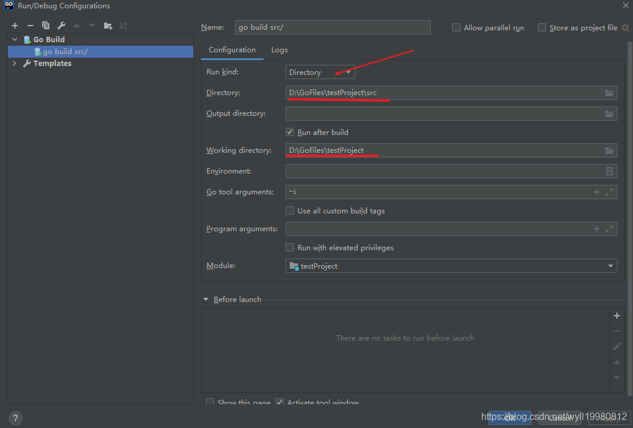Toggle Run after build checkbox

pos(290,132)
